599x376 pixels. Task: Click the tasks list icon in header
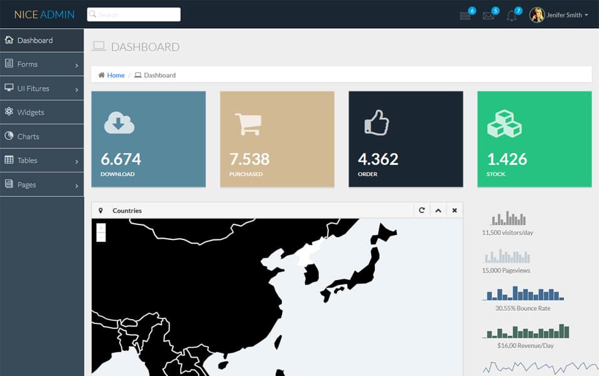coord(465,14)
